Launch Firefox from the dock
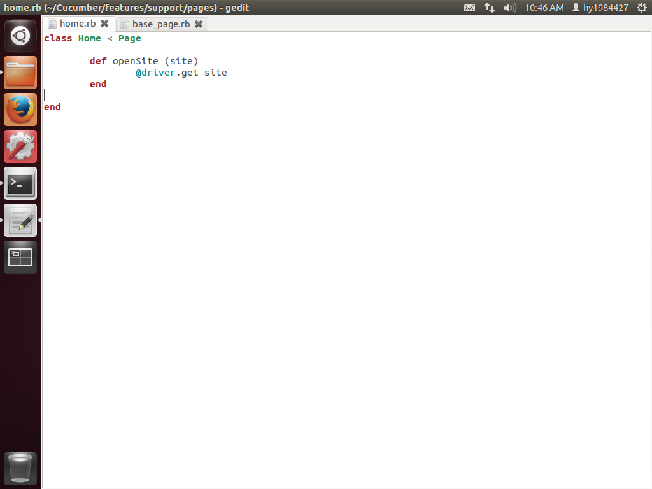 (x=20, y=110)
